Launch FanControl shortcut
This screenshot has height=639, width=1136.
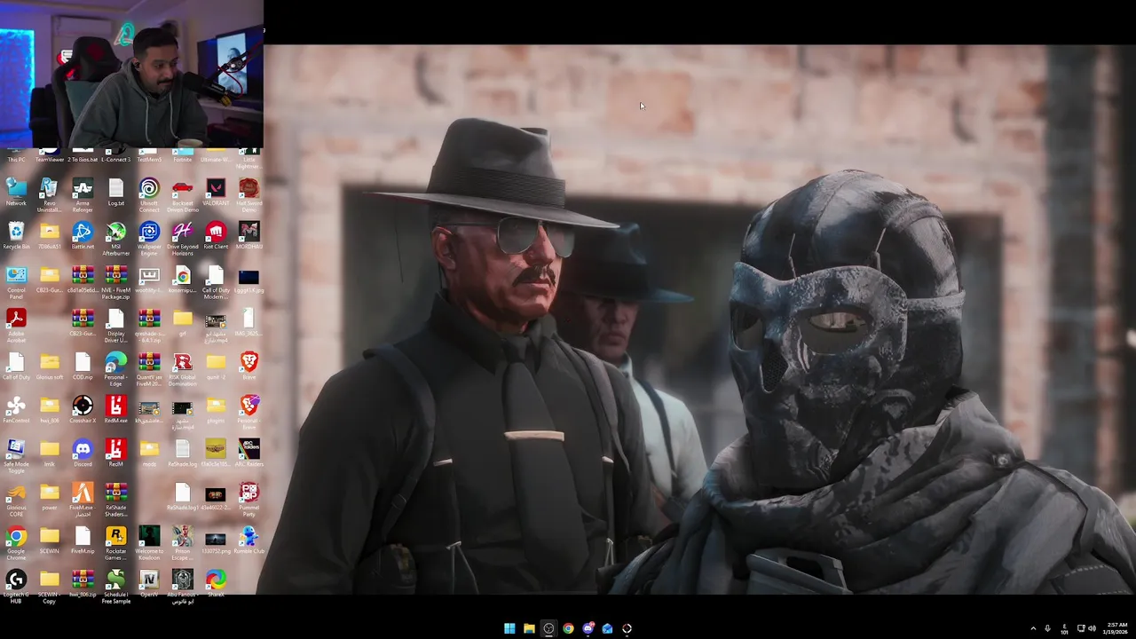tap(16, 410)
